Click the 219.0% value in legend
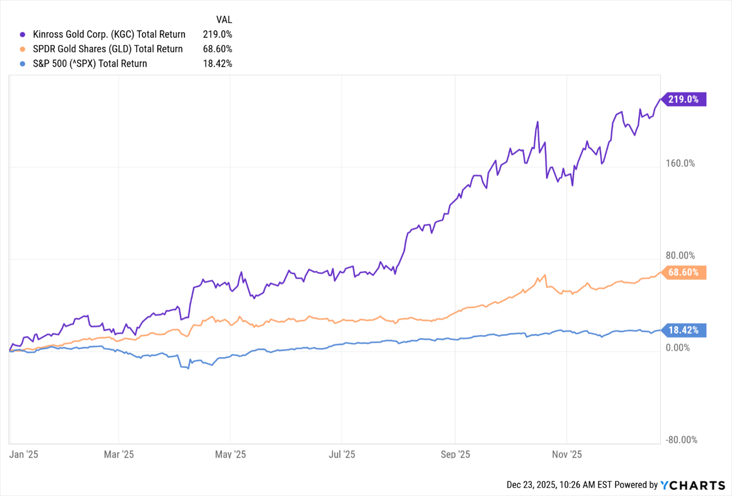This screenshot has width=732, height=496. coord(218,34)
